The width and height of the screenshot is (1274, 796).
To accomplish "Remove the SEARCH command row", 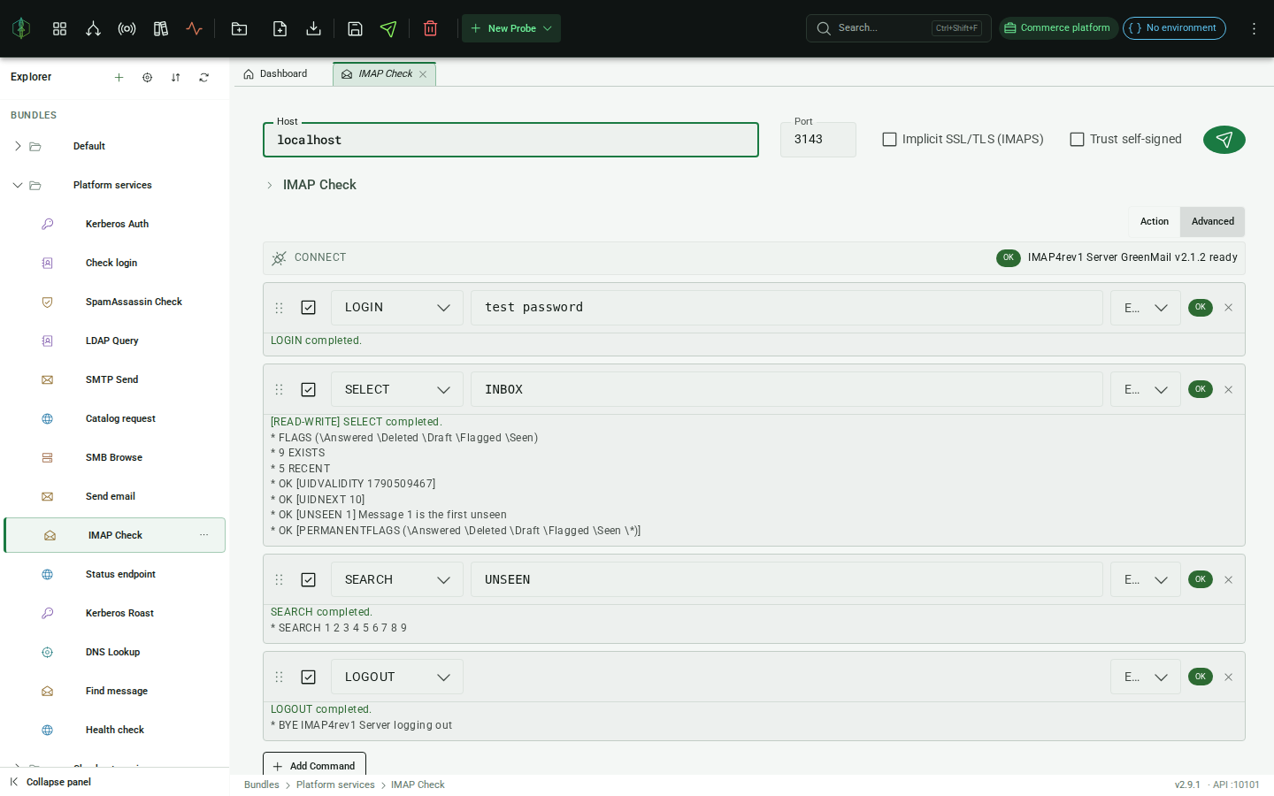I will point(1228,580).
